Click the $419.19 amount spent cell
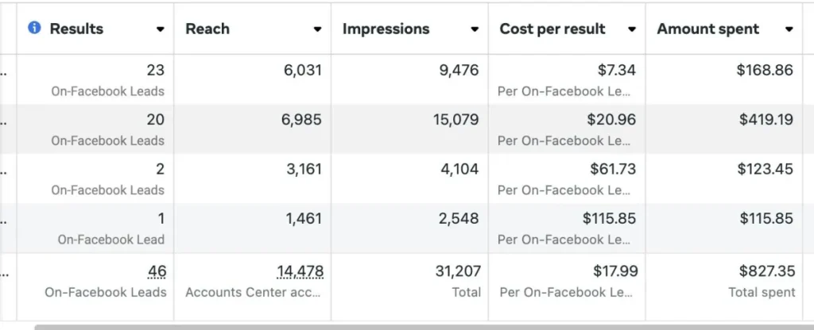Viewport: 814px width, 330px height. (x=766, y=120)
